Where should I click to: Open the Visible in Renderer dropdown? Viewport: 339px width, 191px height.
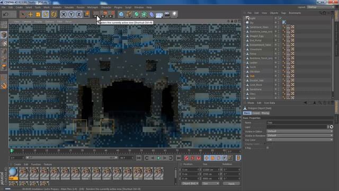[300, 136]
